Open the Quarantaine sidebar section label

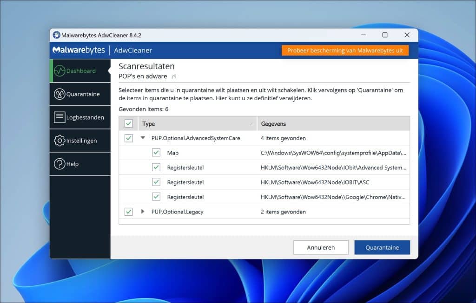click(83, 94)
